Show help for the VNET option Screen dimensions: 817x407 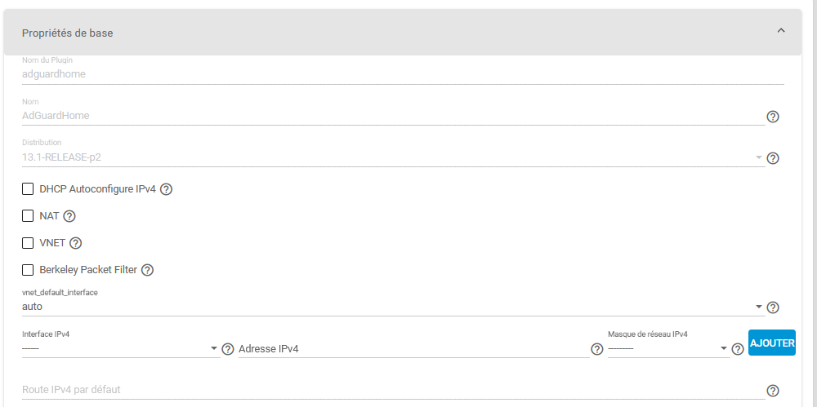point(75,243)
